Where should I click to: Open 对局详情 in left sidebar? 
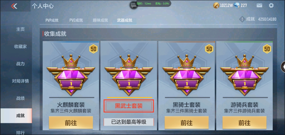click(20, 81)
